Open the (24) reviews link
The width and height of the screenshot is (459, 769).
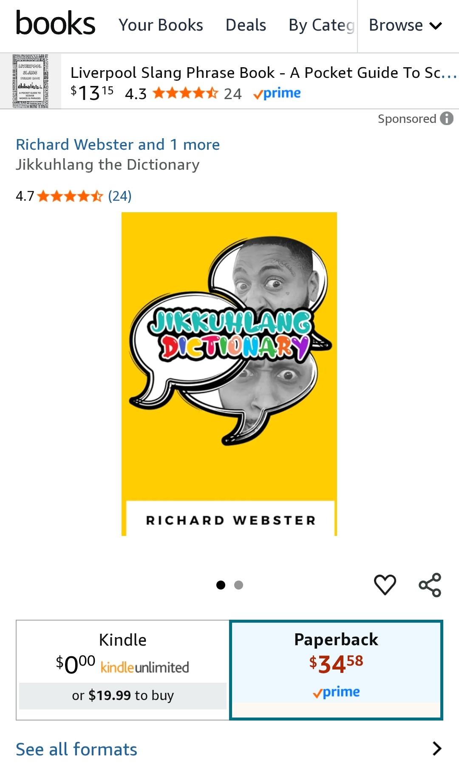pyautogui.click(x=120, y=196)
